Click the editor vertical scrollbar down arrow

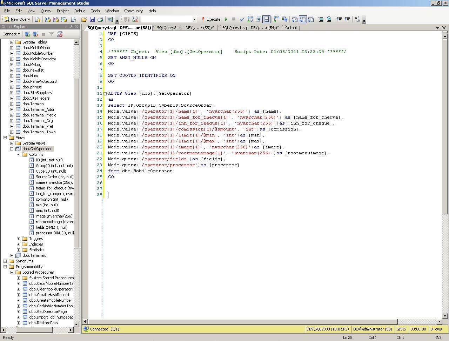click(445, 316)
